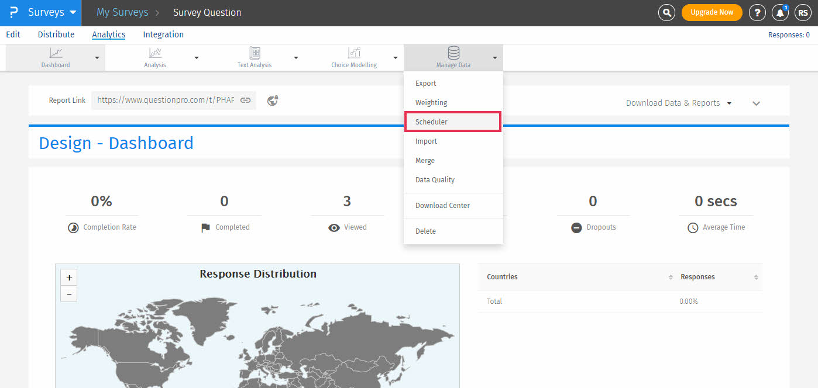Click the RS user avatar
Image resolution: width=818 pixels, height=388 pixels.
click(x=803, y=12)
